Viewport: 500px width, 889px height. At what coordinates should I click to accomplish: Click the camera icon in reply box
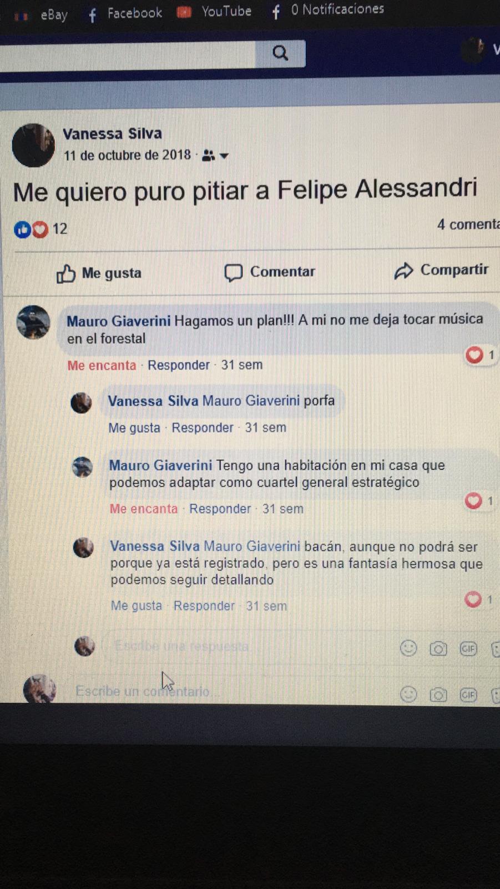point(438,648)
